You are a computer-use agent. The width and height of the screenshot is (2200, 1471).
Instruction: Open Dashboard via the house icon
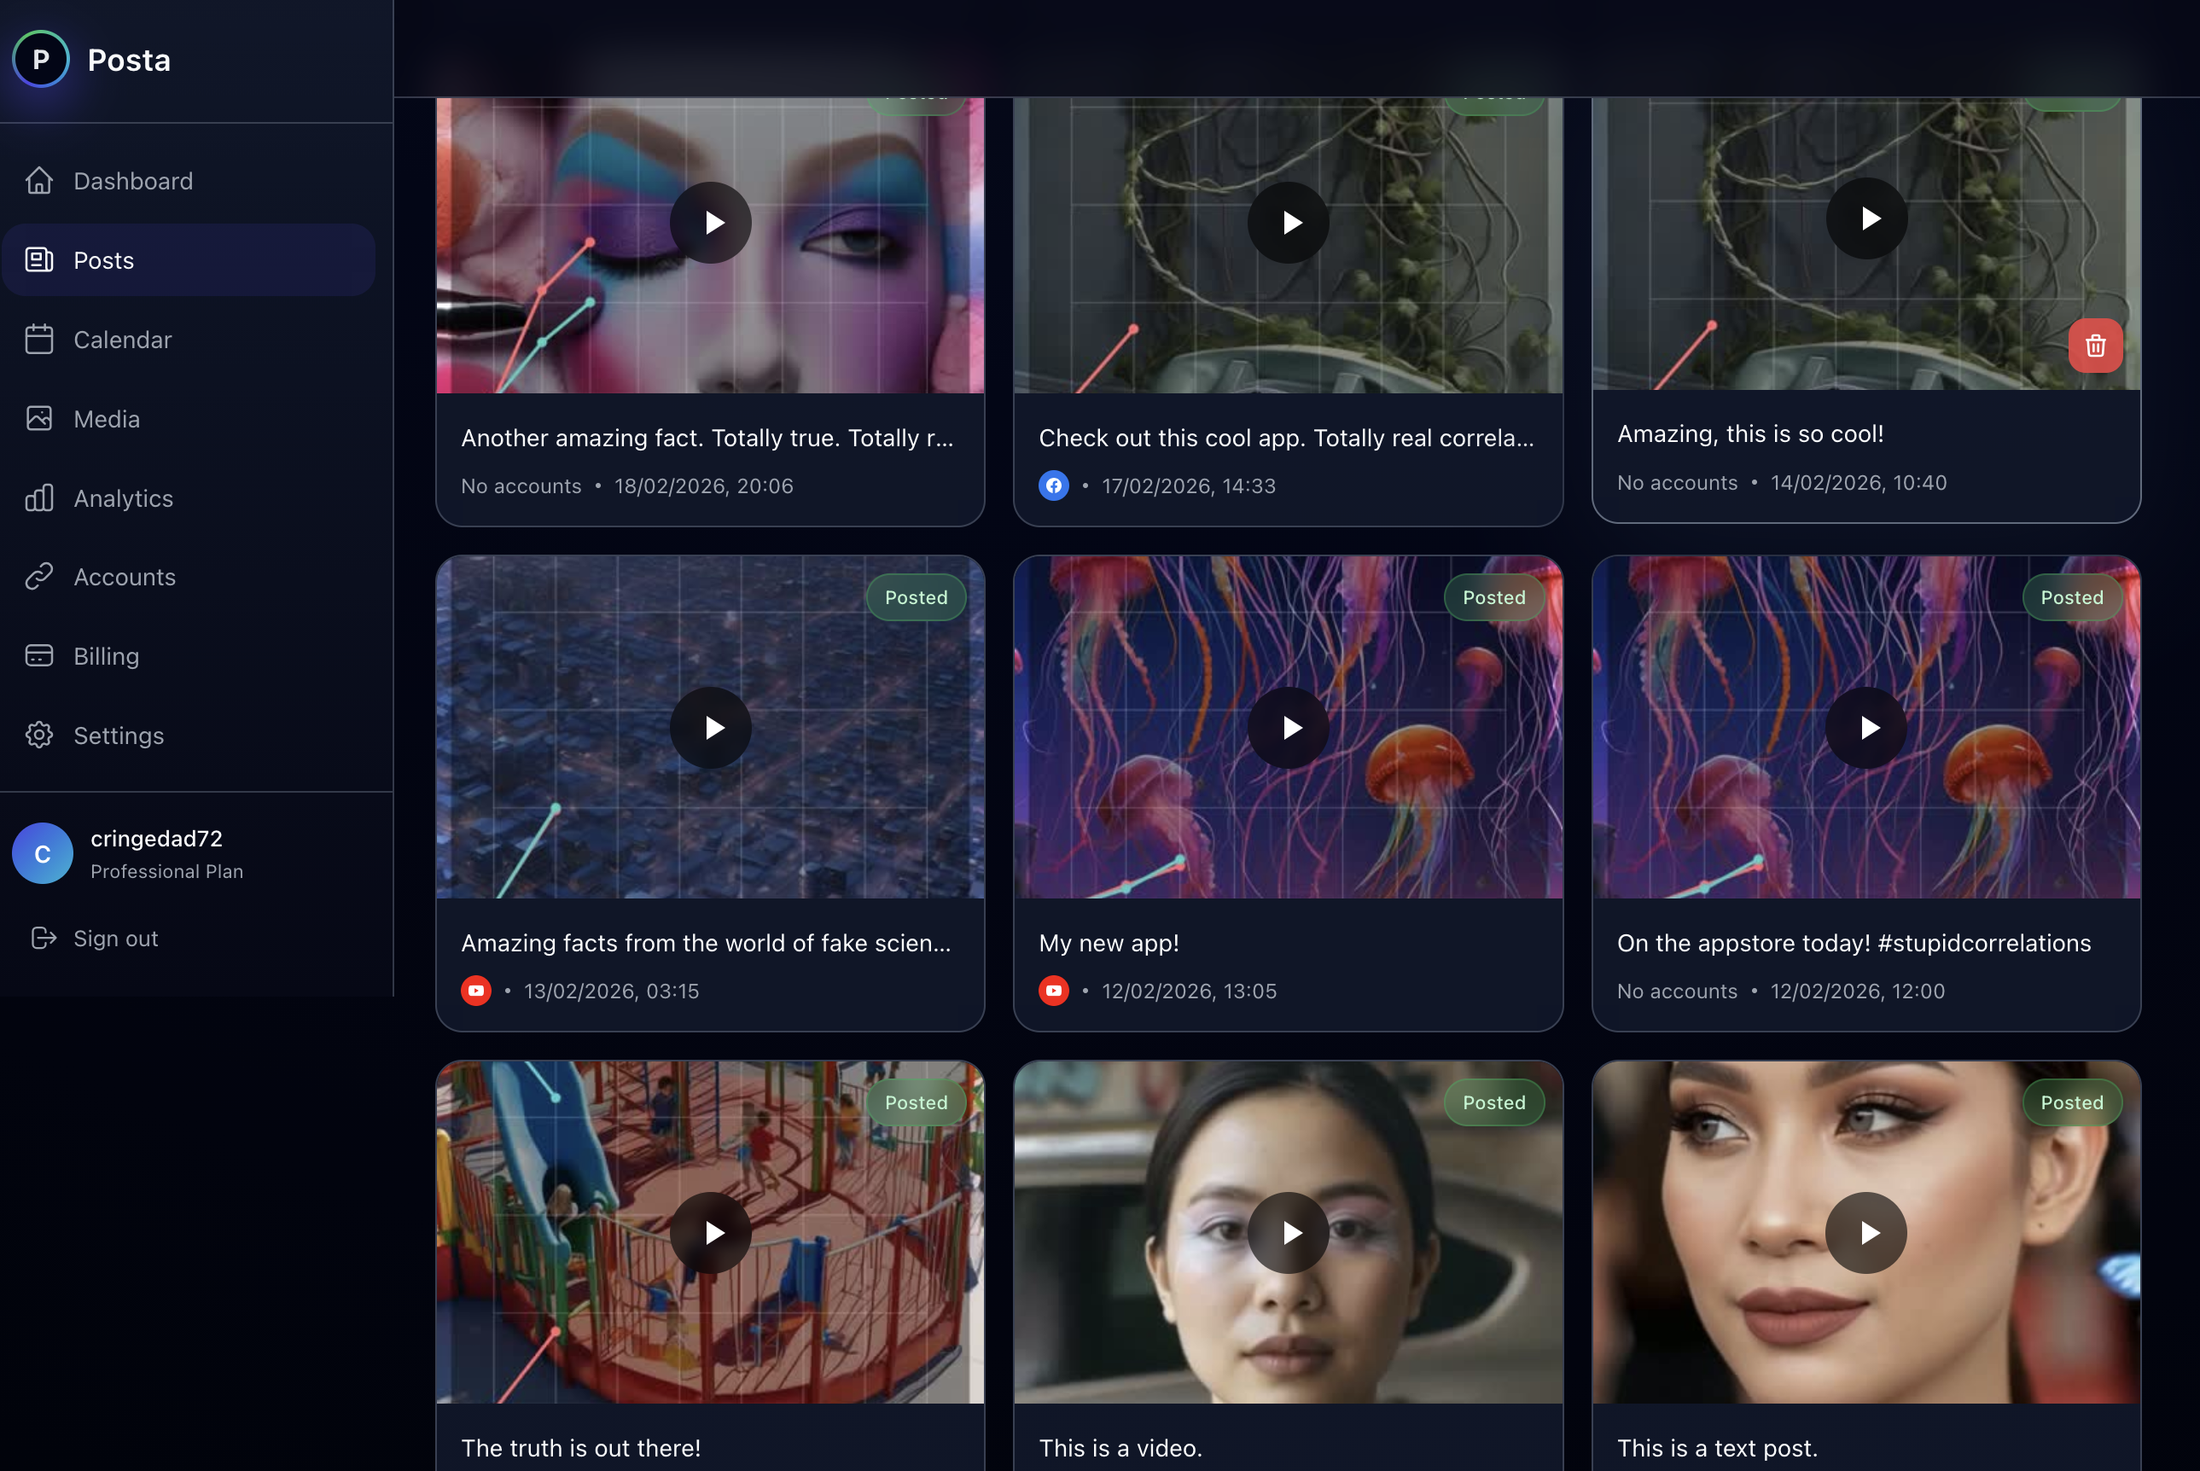[39, 180]
